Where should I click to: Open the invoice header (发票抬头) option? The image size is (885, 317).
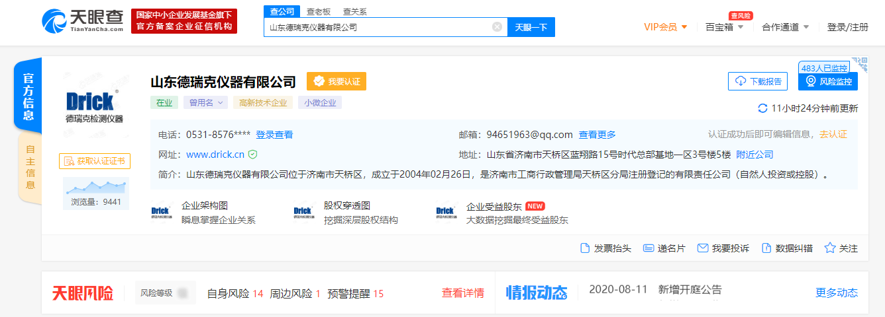tap(605, 248)
